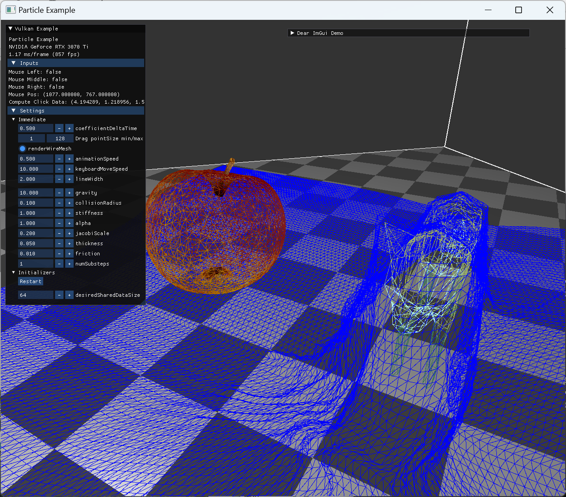Screen dimensions: 566x497
Task: Collapse the Initializers tree node
Action: (x=14, y=273)
